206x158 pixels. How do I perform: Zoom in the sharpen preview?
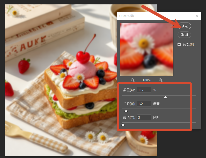pyautogui.click(x=160, y=80)
